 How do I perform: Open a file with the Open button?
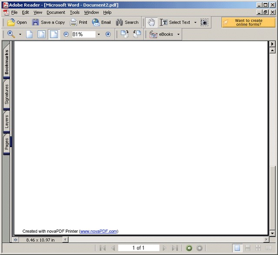click(x=17, y=23)
